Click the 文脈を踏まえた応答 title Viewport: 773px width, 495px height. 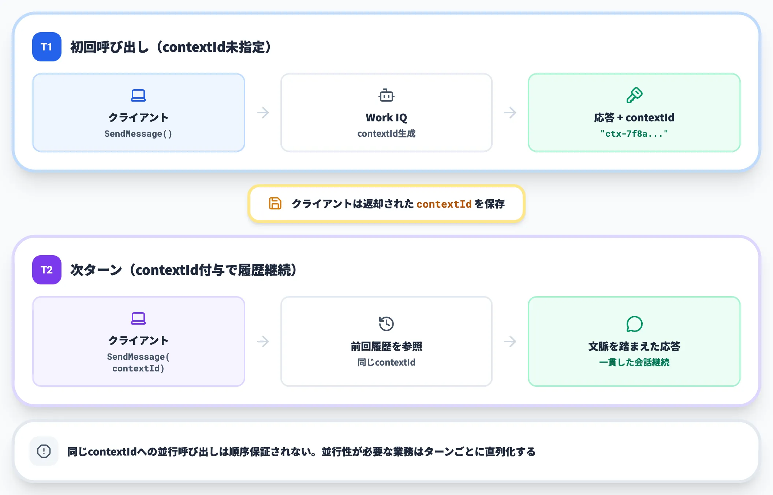point(634,346)
